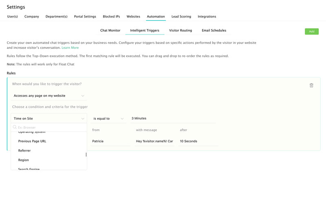326x213 pixels.
Task: Click the 3 Minutes value field
Action: [173, 118]
